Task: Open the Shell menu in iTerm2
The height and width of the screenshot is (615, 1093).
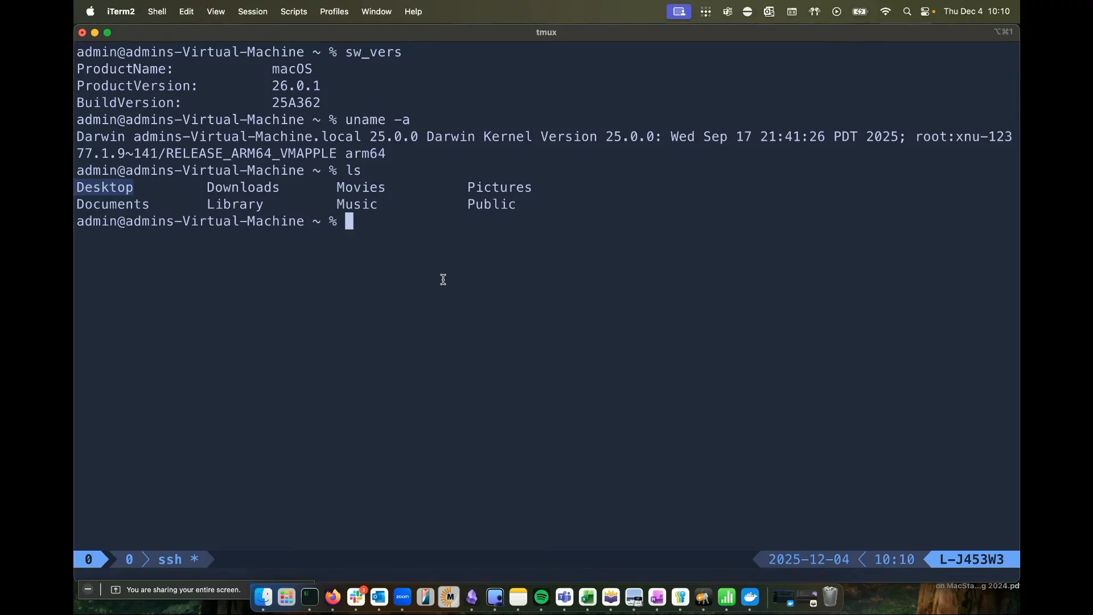Action: (x=157, y=11)
